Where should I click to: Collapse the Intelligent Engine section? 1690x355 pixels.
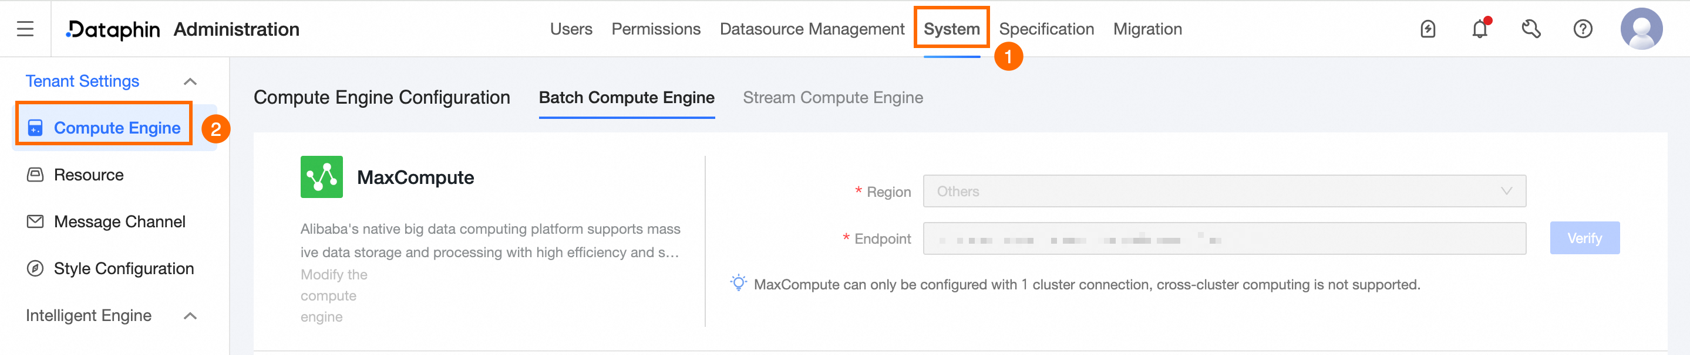(x=190, y=316)
